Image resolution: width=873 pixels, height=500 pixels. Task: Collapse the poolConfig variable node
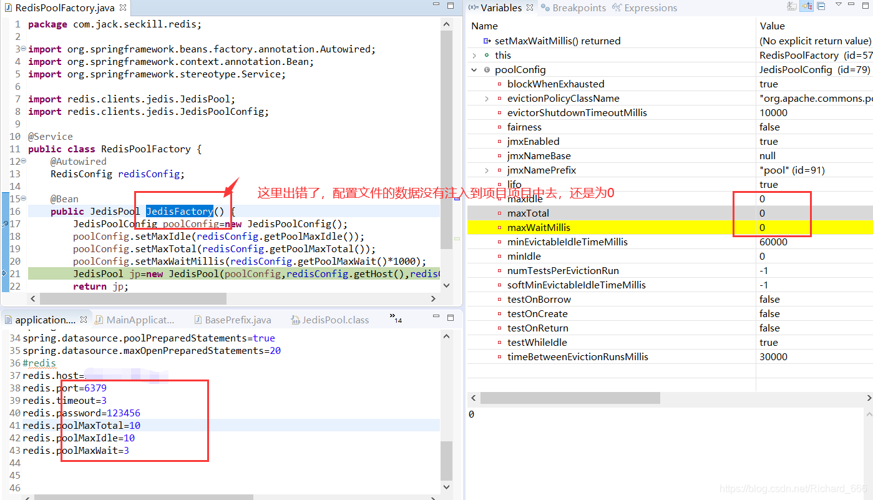pyautogui.click(x=473, y=69)
